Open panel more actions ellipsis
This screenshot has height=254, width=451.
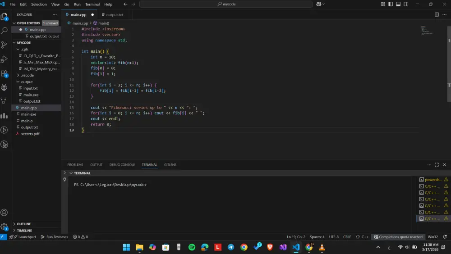pos(429,165)
